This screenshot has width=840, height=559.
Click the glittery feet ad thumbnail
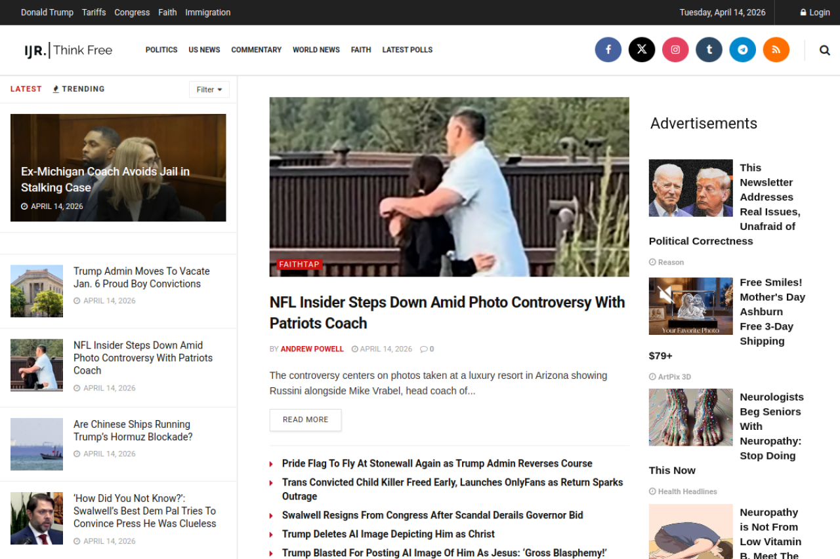tap(691, 417)
